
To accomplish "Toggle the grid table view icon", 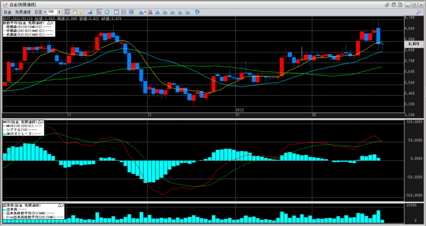I will pyautogui.click(x=131, y=12).
